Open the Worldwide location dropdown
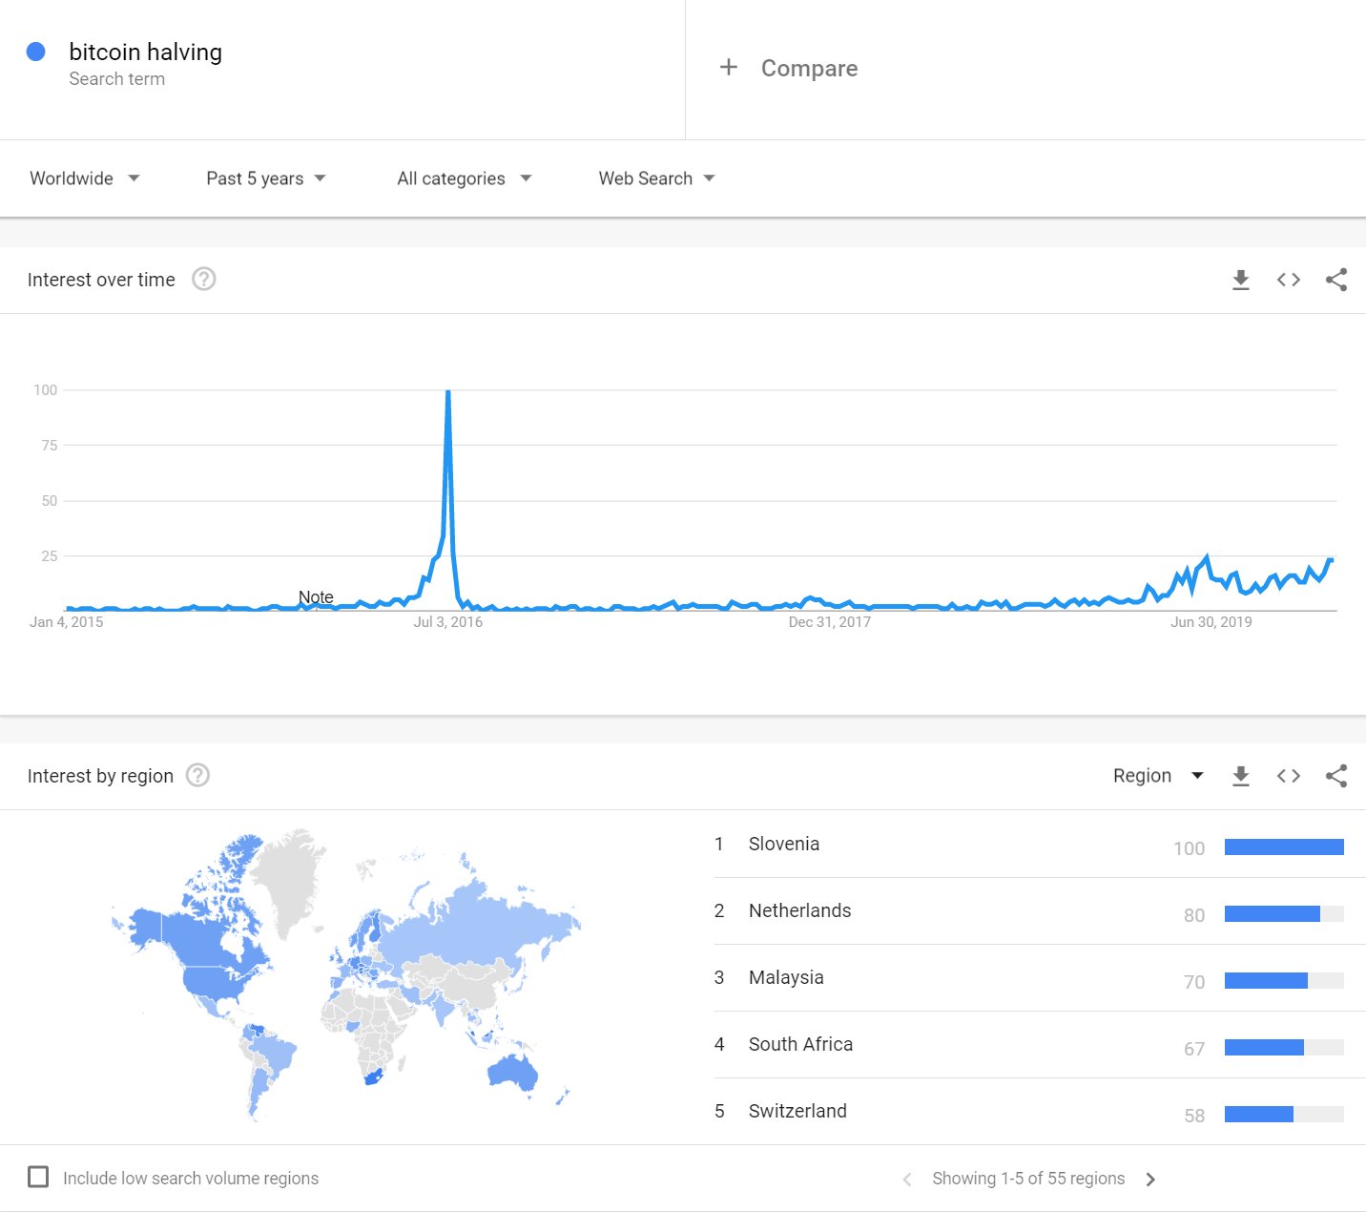 pos(85,178)
